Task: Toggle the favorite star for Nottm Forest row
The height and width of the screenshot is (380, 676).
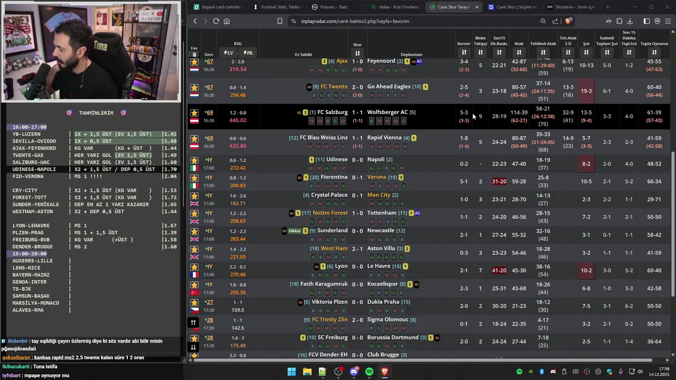Action: pos(194,213)
